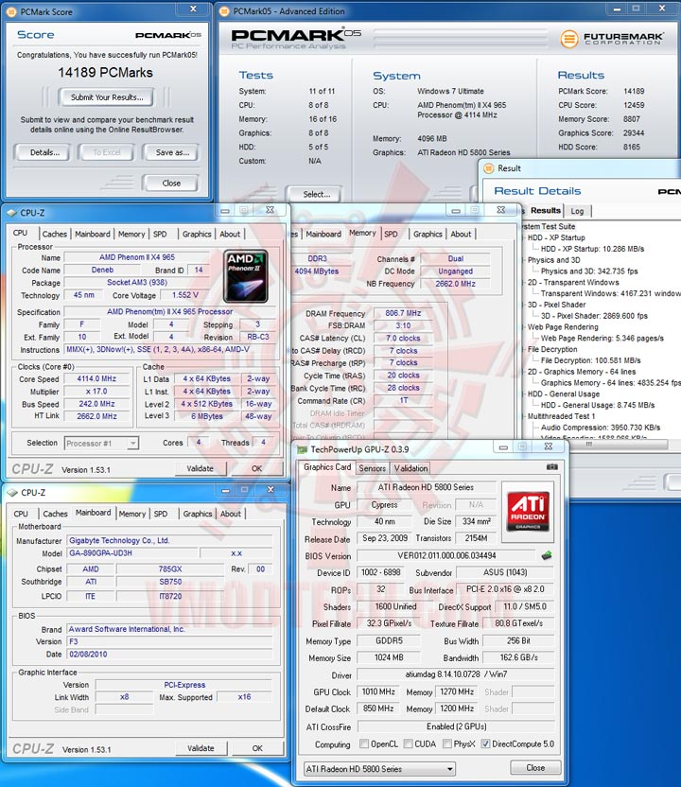Click Validate in the upper CPU-Z window

tap(201, 468)
